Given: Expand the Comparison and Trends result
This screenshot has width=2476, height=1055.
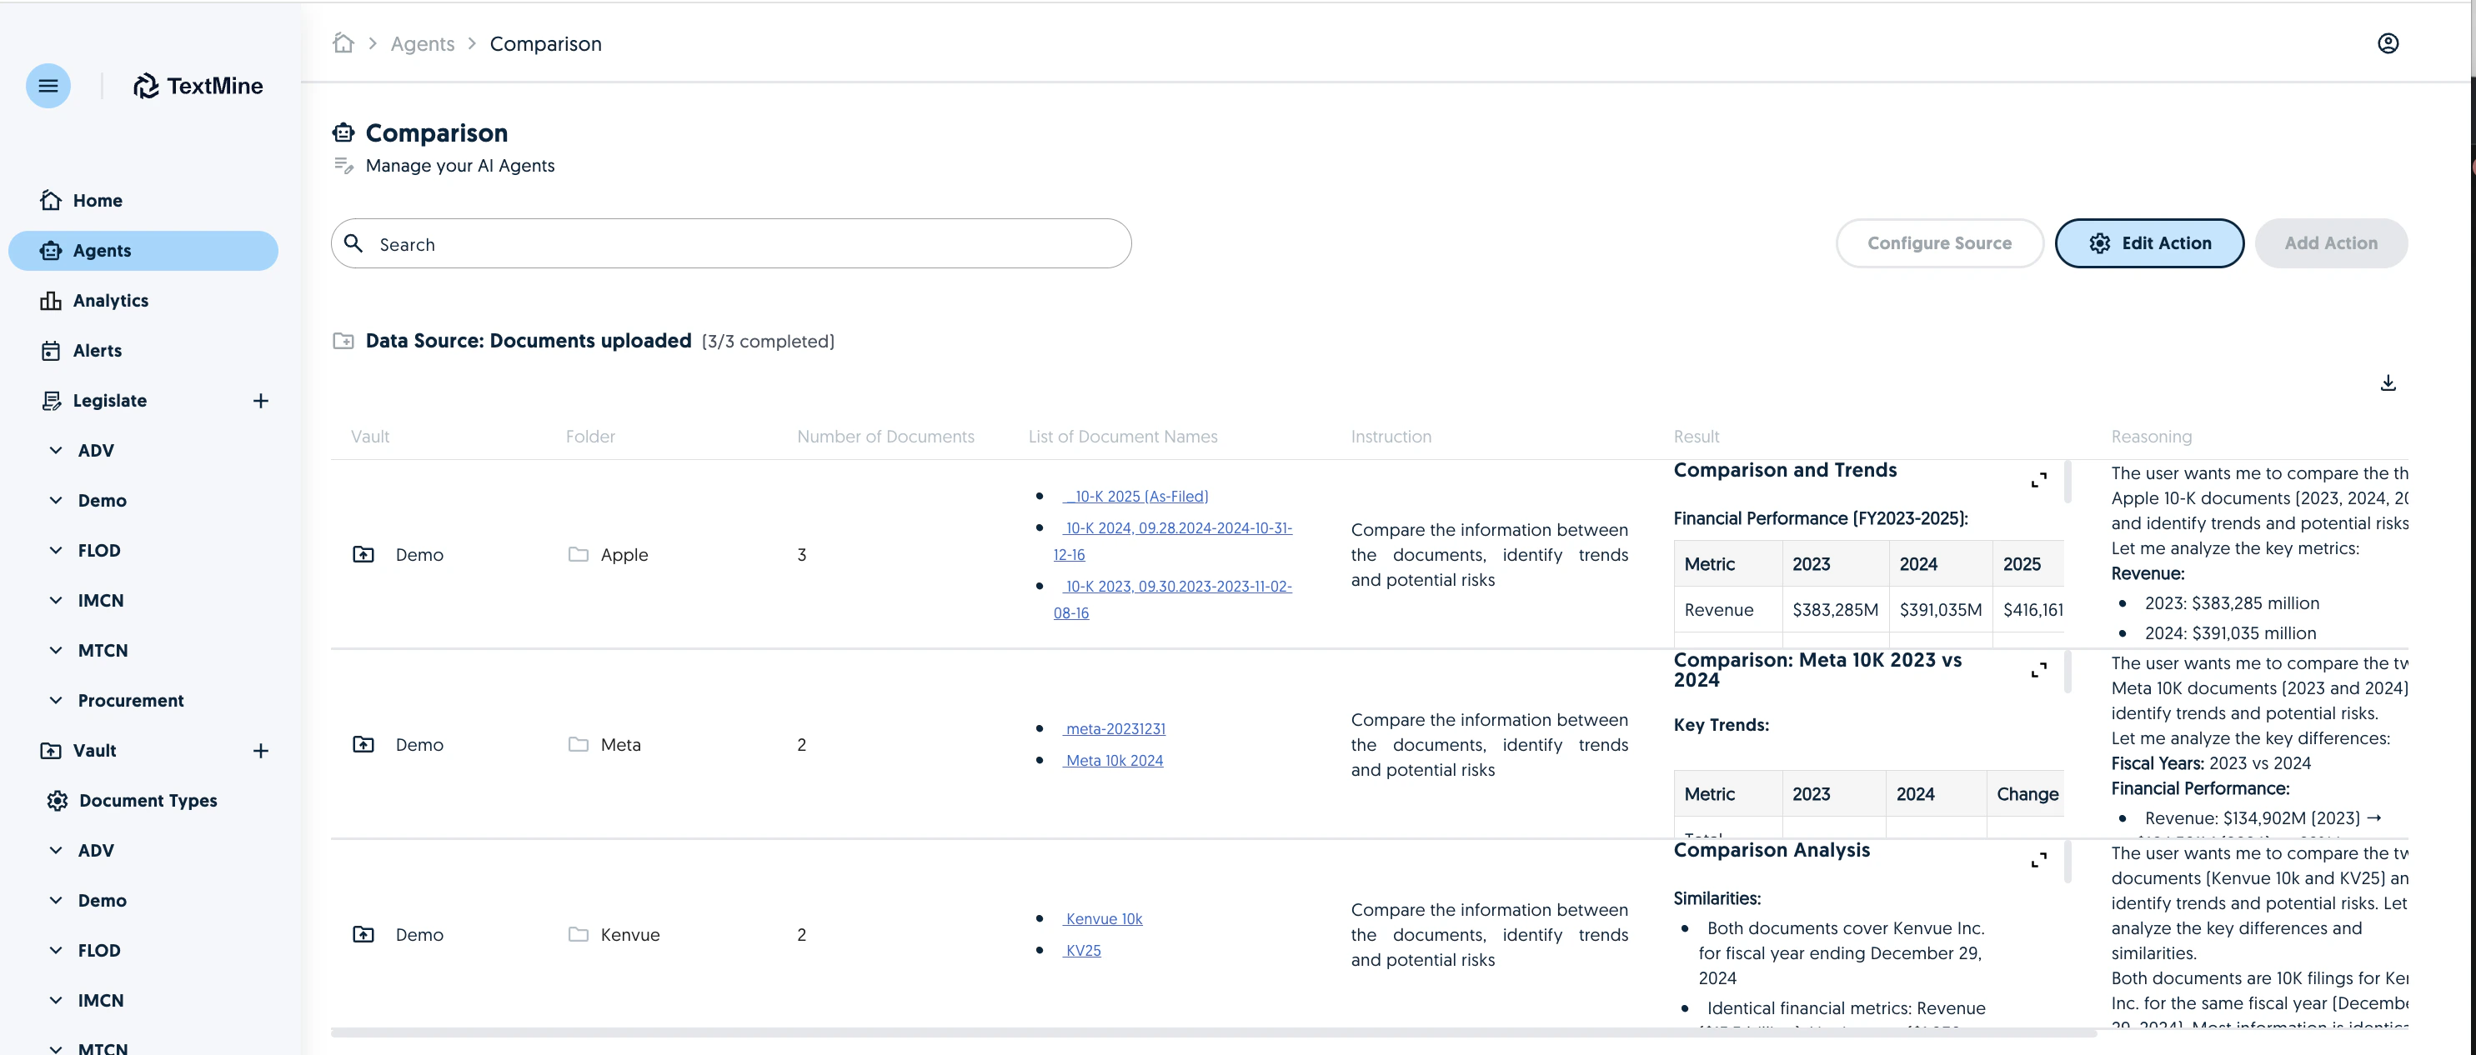Looking at the screenshot, I should pyautogui.click(x=2037, y=479).
